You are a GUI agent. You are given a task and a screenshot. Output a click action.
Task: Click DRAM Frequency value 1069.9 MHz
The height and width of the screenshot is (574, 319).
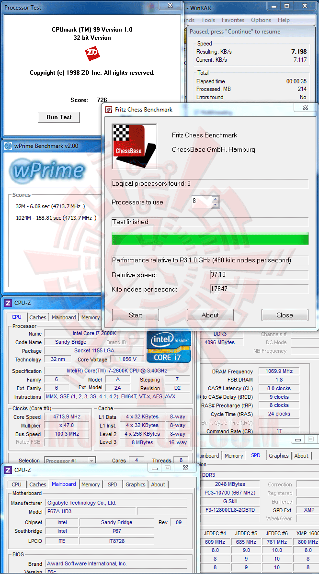point(279,371)
